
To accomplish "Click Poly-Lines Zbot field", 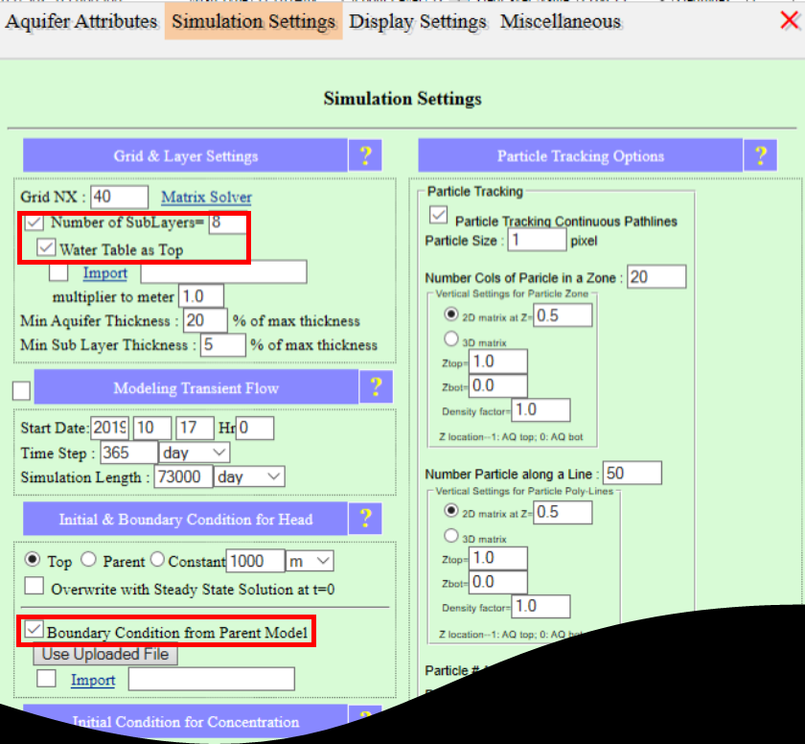I will point(498,582).
